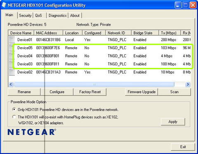Viewport: 198px width, 154px height.
Task: Open the About tab
Action: click(x=75, y=15)
